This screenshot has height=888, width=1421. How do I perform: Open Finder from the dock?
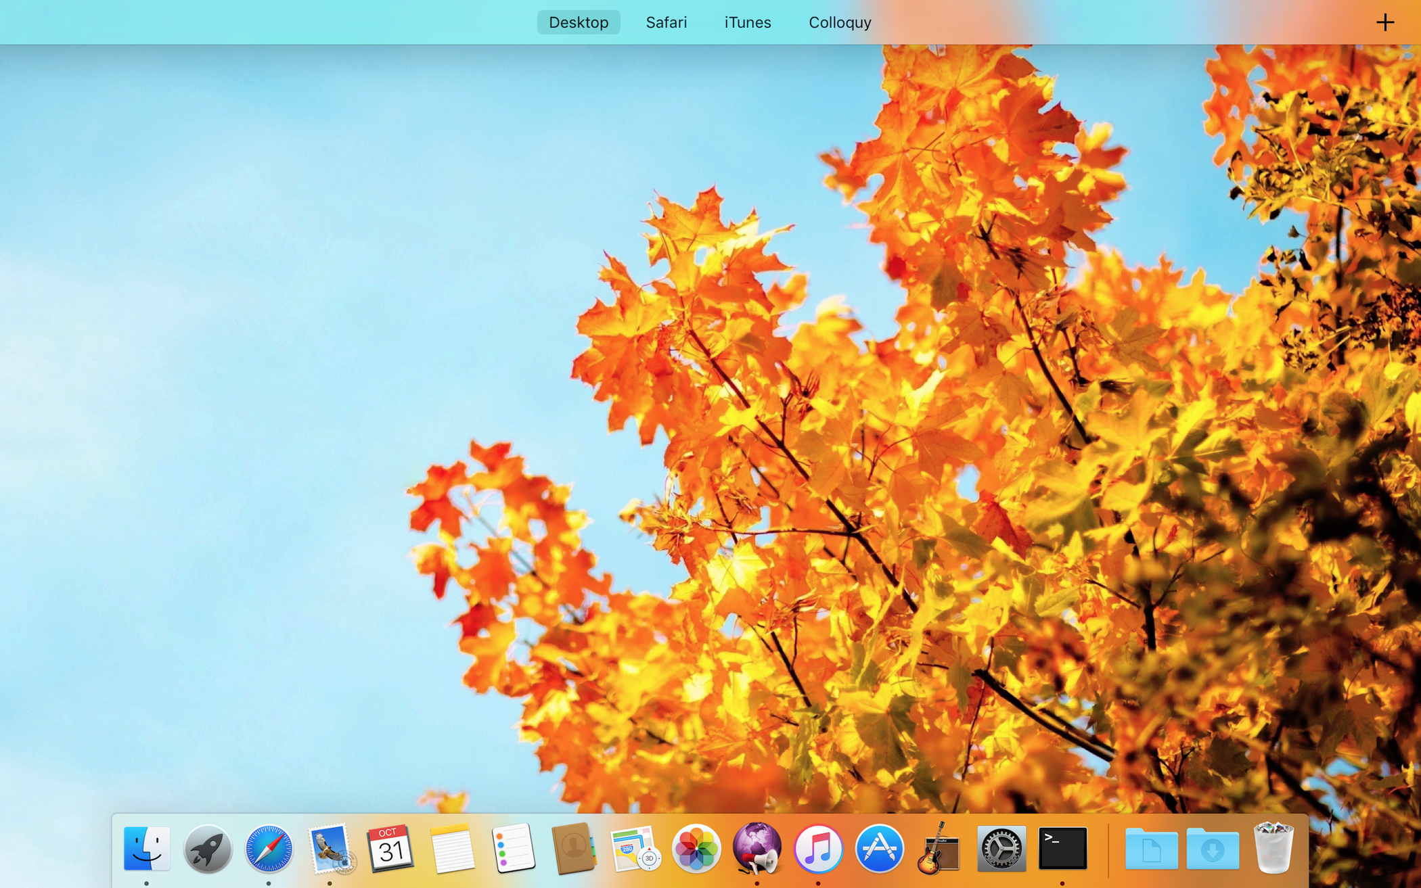point(147,848)
